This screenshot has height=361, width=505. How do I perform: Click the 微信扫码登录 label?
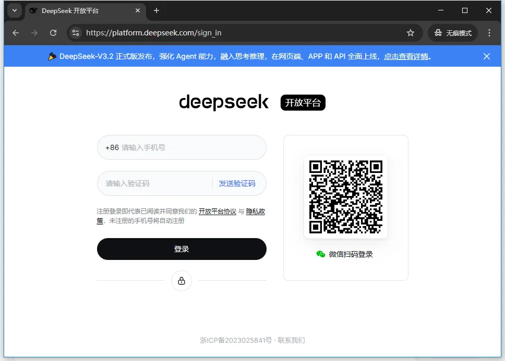point(351,254)
